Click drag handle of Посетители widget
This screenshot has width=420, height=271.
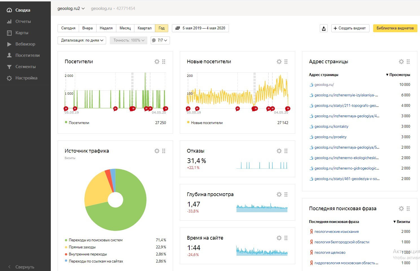pyautogui.click(x=164, y=62)
